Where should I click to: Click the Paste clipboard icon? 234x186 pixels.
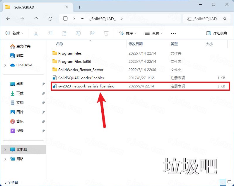click(x=64, y=33)
